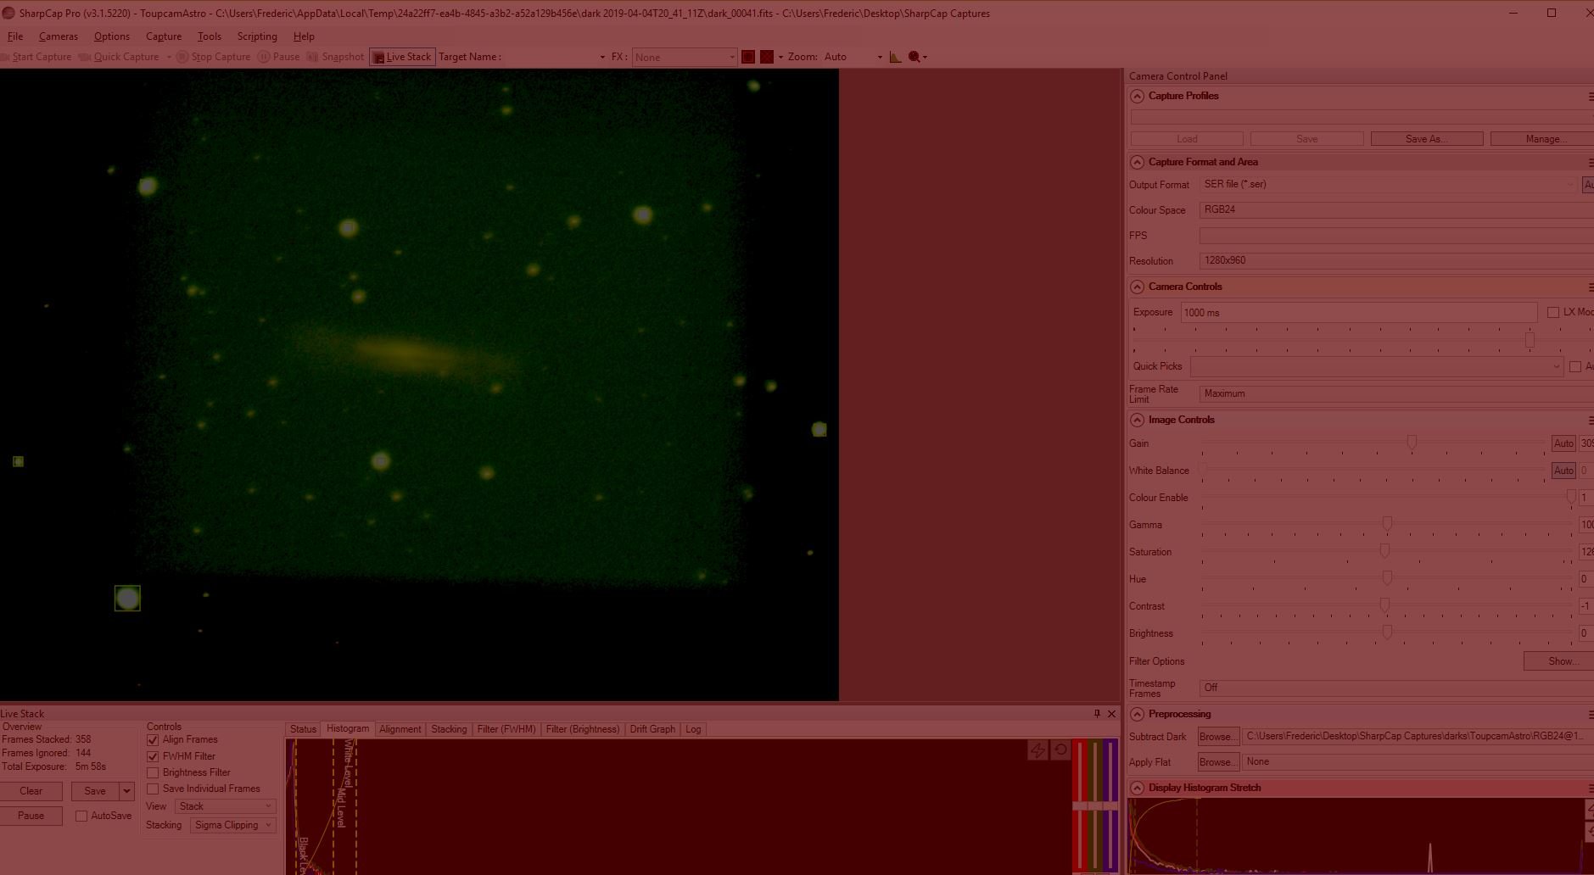Switch to the Stacking tab

(x=449, y=729)
